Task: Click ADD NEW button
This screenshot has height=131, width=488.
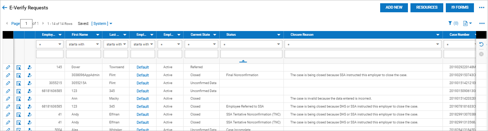Action: click(394, 8)
